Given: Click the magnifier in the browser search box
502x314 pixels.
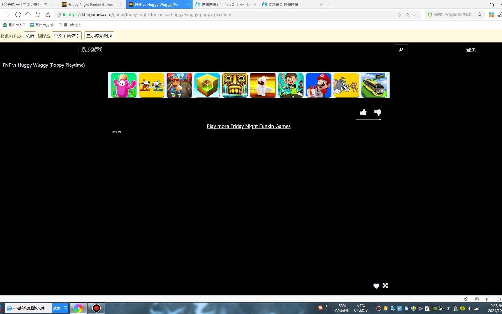Looking at the screenshot, I should (x=480, y=15).
